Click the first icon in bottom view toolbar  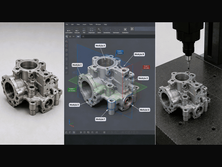[66, 132]
